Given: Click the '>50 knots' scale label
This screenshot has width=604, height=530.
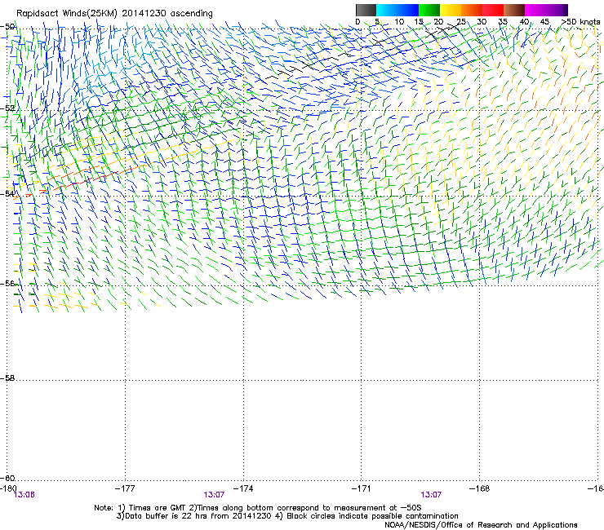Looking at the screenshot, I should pos(580,22).
